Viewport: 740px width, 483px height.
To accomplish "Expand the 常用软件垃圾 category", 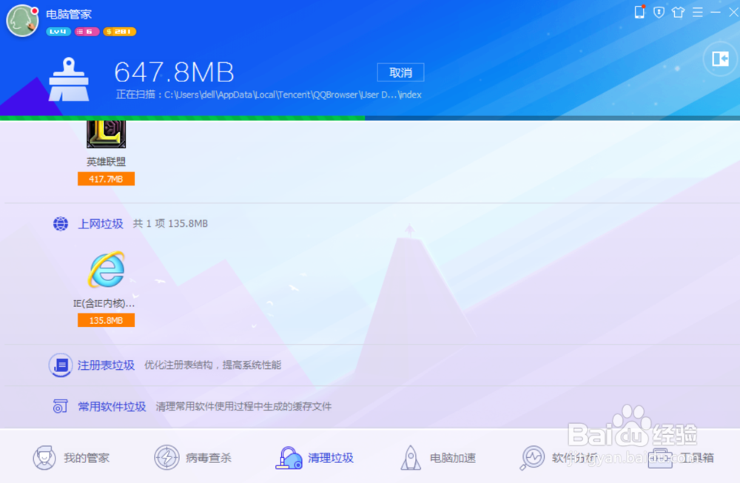I will coord(112,405).
